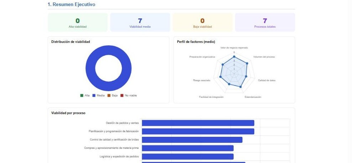Toggle the red No viable legend swatch

(122, 95)
